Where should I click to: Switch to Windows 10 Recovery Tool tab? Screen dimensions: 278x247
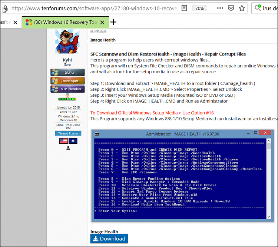coord(65,22)
